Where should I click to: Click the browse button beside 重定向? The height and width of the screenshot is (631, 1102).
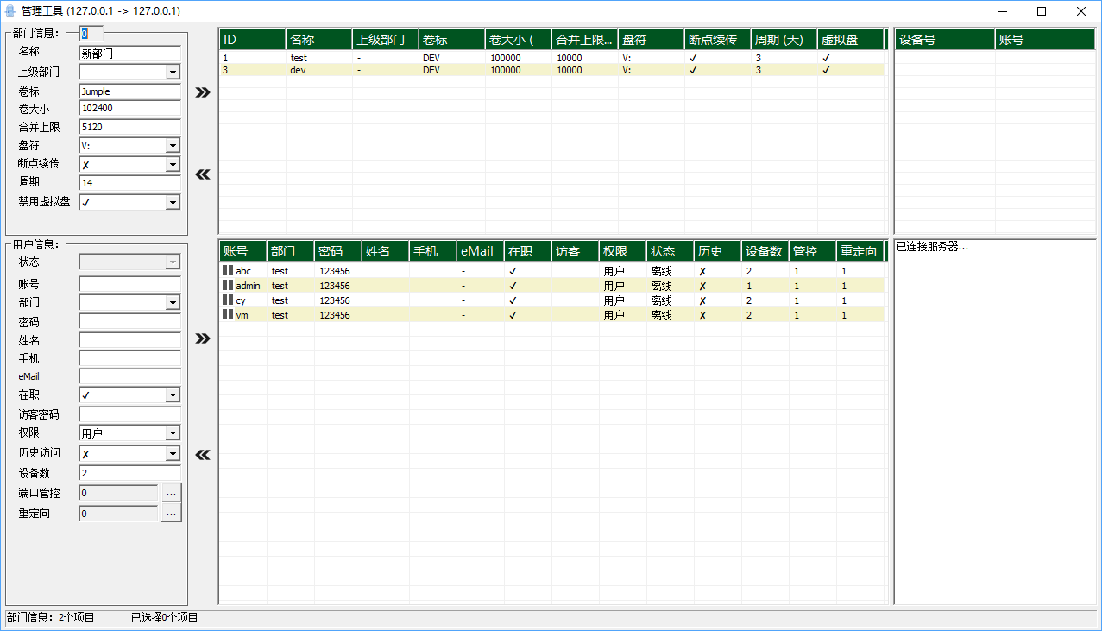[x=171, y=514]
